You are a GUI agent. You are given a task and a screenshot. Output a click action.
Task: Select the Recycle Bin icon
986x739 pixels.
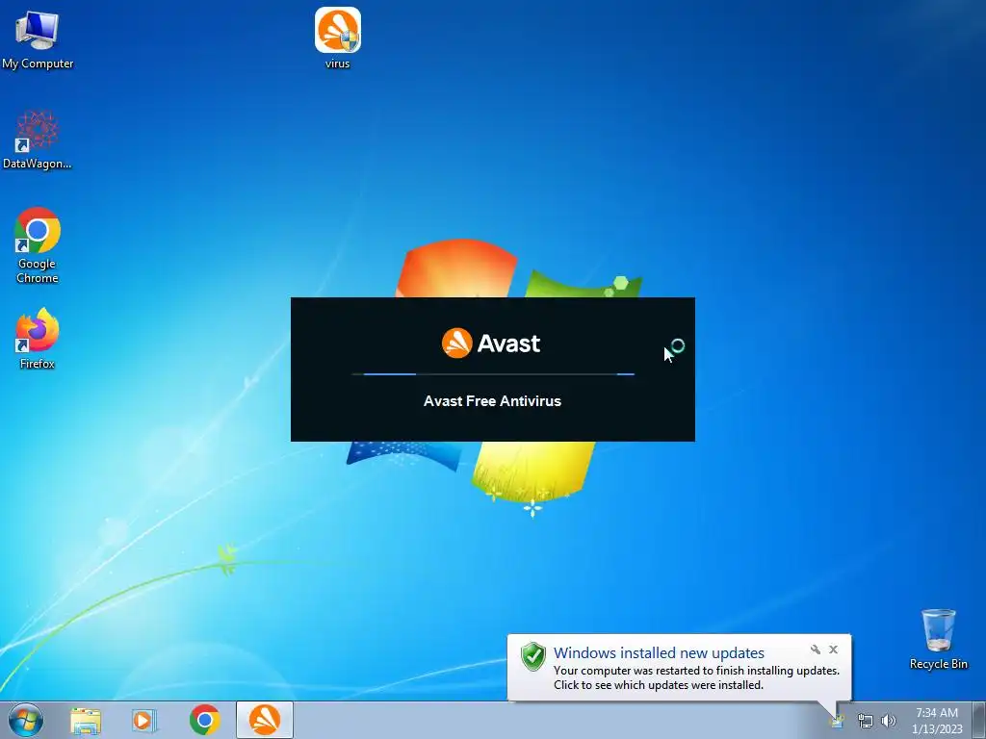(938, 639)
